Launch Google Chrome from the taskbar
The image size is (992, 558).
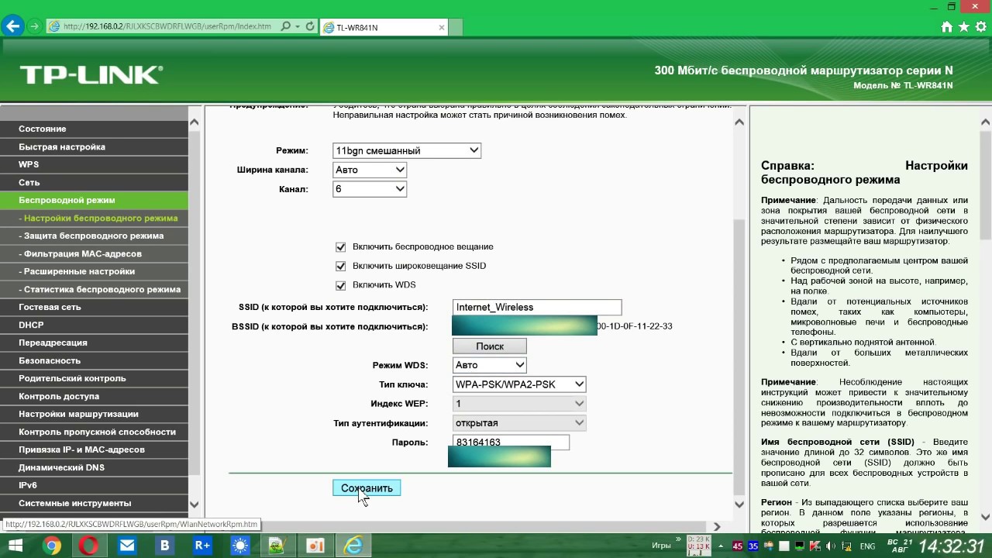52,546
